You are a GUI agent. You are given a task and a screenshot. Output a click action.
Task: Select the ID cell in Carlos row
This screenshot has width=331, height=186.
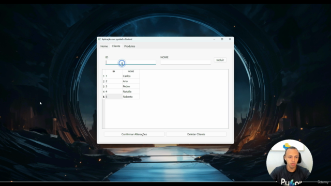(114, 76)
